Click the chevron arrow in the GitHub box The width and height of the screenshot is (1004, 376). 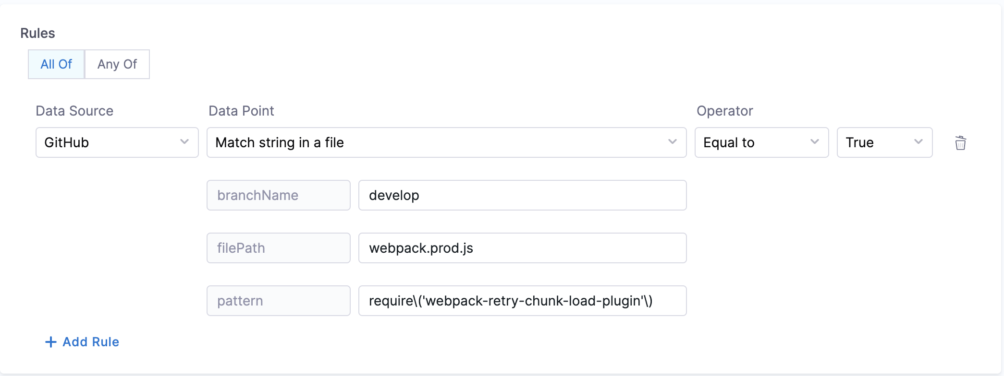(184, 142)
